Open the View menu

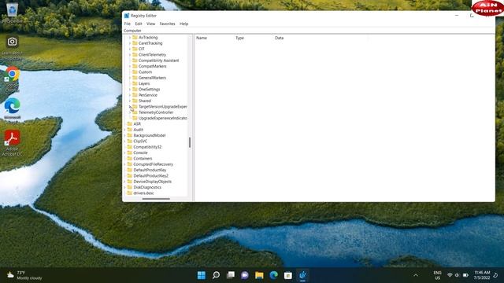[x=150, y=24]
